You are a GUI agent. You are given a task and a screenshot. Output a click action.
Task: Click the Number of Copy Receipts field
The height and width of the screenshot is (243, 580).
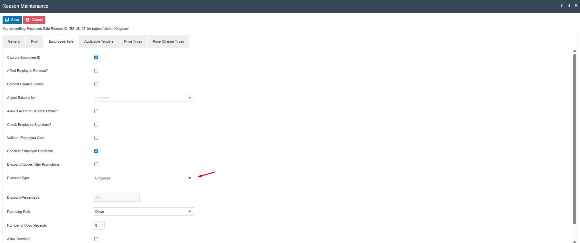point(99,225)
